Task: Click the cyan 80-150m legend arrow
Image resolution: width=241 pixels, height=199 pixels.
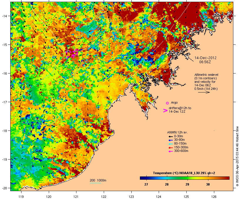Action: [170, 144]
